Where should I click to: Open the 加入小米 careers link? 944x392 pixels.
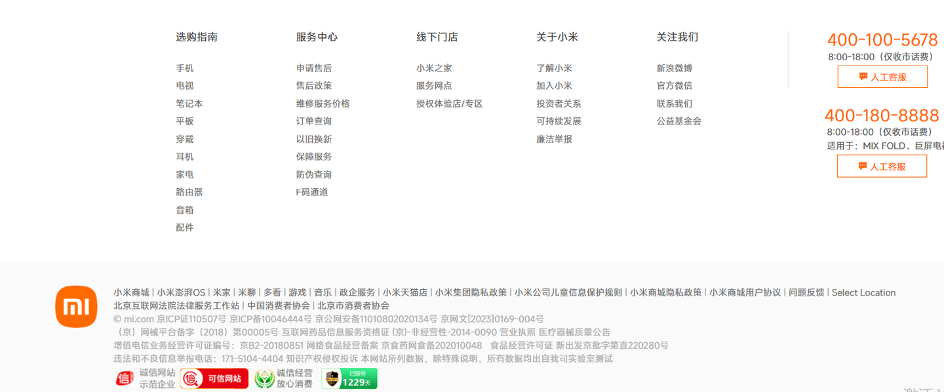[555, 86]
